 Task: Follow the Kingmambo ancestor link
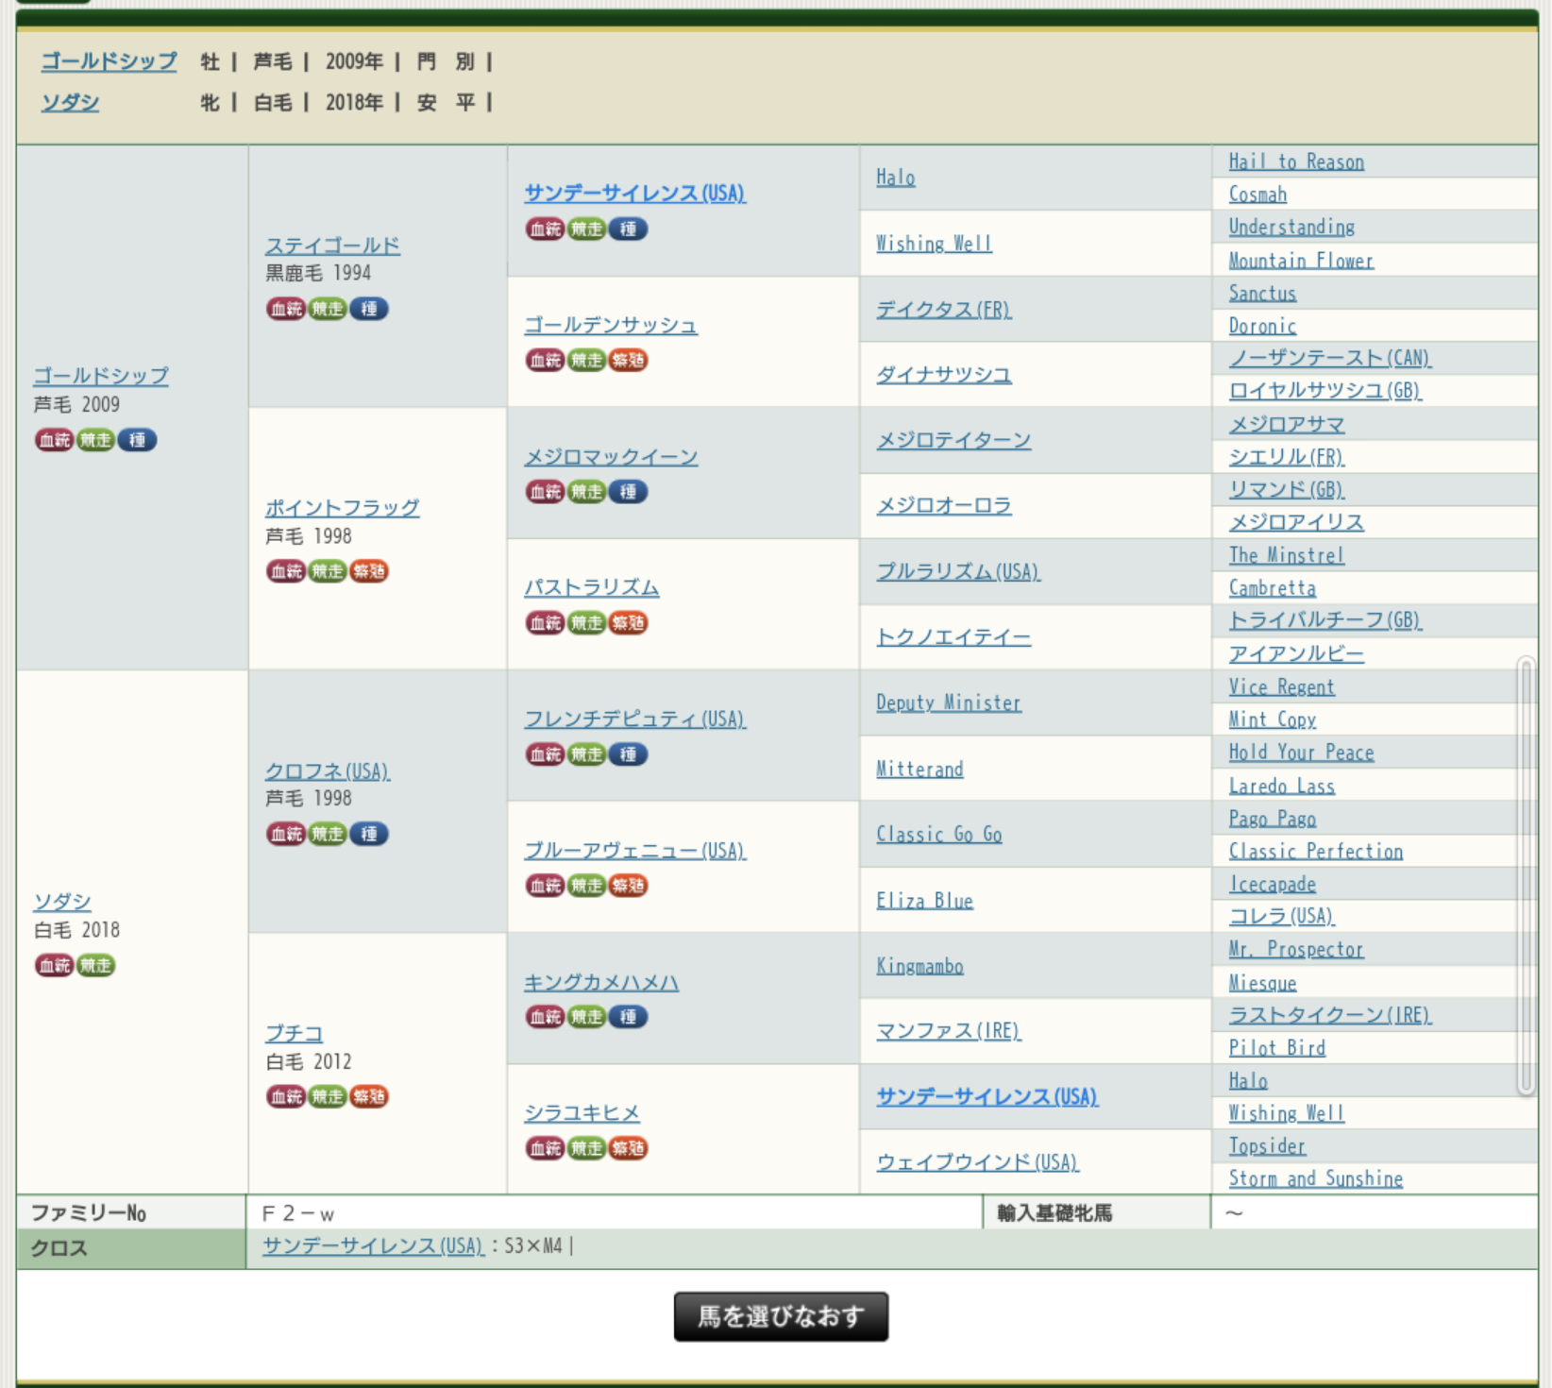(x=919, y=966)
